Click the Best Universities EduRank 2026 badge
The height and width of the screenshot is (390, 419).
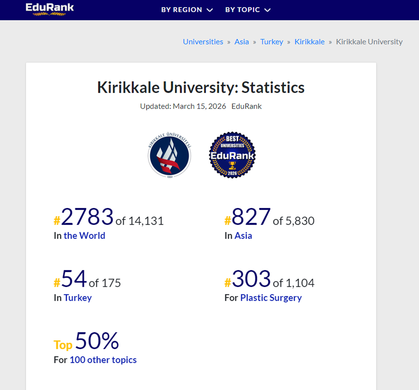232,155
